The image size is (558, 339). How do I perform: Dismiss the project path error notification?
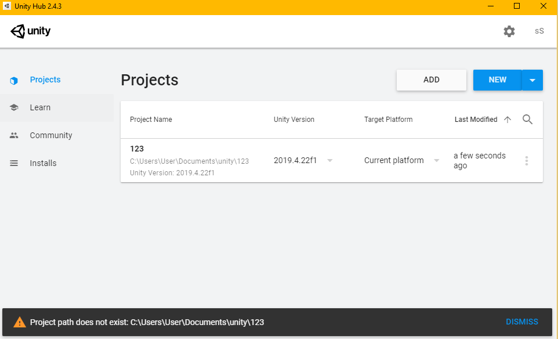click(522, 322)
